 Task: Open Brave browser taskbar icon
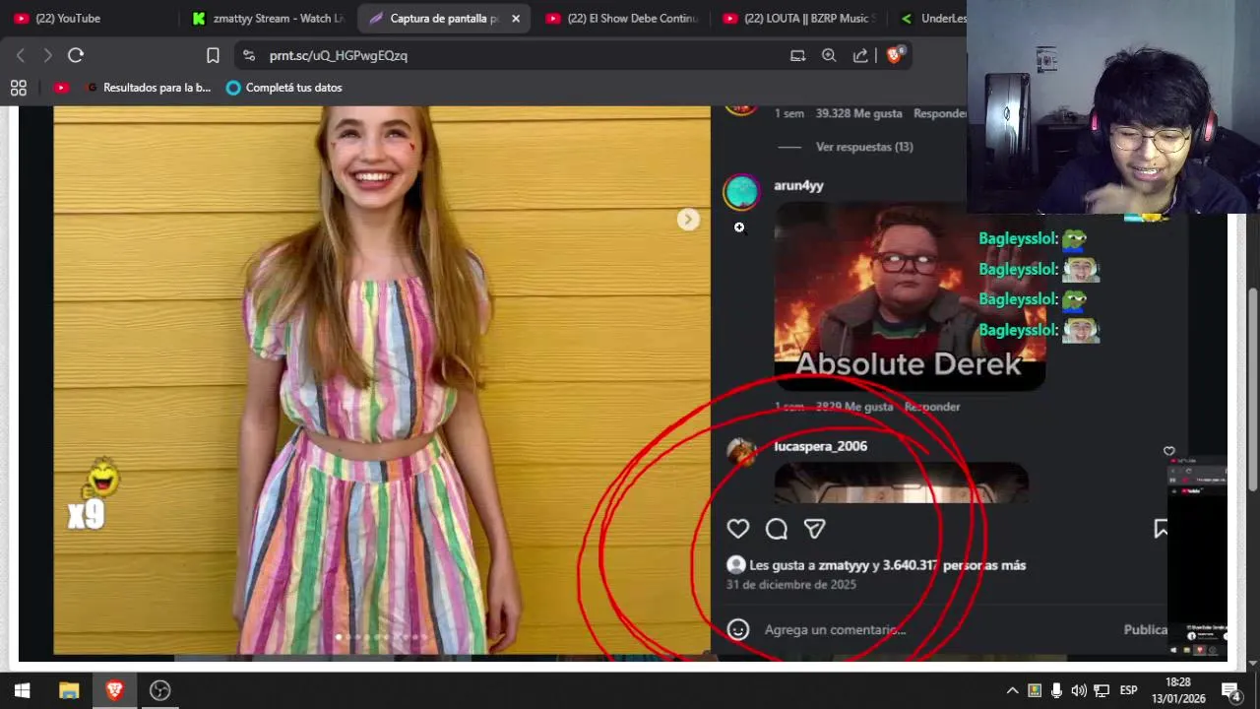coord(114,690)
